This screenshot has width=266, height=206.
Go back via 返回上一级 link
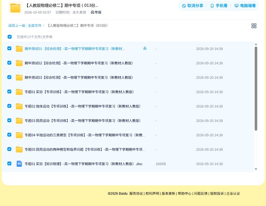[17, 26]
